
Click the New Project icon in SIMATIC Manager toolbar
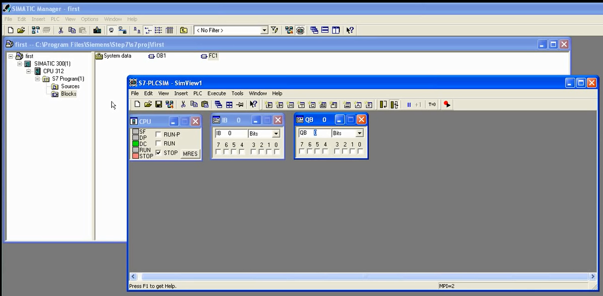point(11,30)
